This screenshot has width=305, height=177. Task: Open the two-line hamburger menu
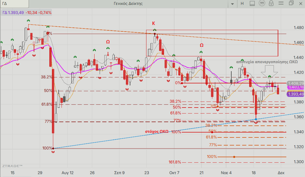pos(281,3)
